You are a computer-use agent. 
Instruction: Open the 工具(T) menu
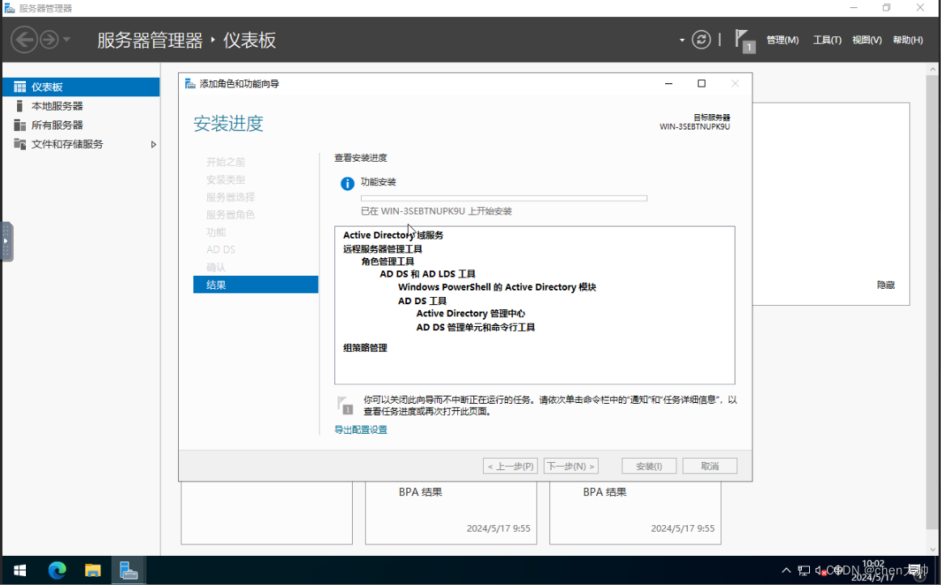point(827,40)
